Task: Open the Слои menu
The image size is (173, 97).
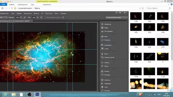Action: 13,13
